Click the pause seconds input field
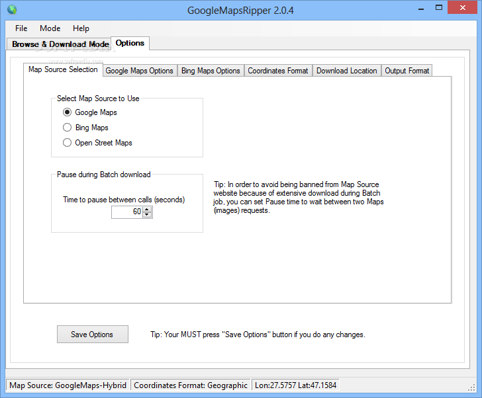This screenshot has width=482, height=398. click(127, 212)
